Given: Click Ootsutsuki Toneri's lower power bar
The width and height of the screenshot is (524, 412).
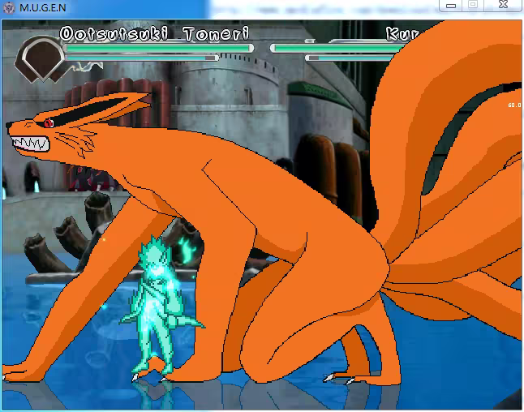Looking at the screenshot, I should coord(142,58).
